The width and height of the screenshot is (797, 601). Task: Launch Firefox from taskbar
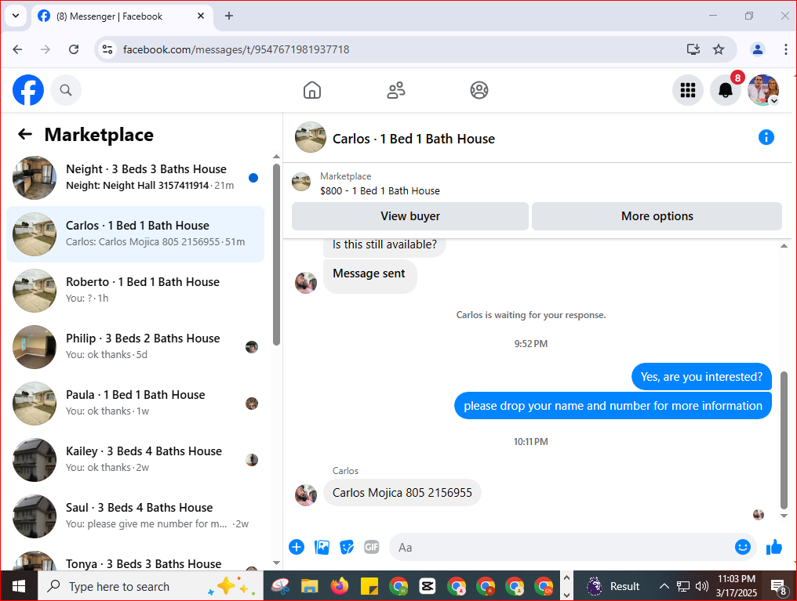(339, 586)
